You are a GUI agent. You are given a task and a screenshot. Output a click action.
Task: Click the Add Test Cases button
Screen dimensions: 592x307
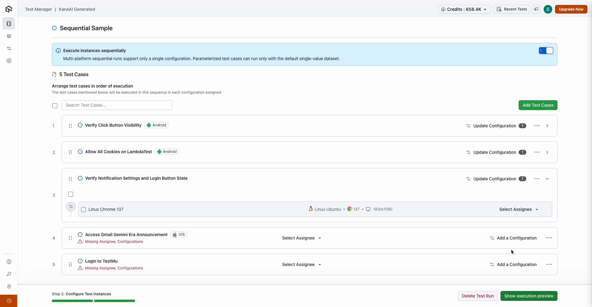pos(538,105)
